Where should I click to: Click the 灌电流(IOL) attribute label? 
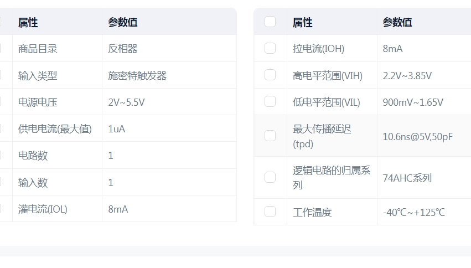coord(43,209)
